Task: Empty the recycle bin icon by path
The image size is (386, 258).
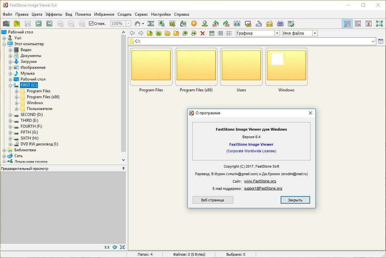Action: click(380, 41)
